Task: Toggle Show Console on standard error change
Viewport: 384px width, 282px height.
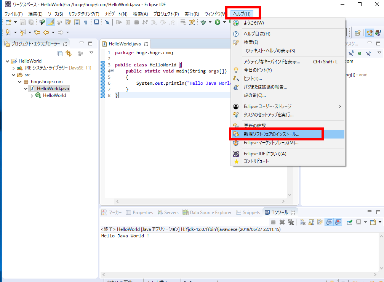Action: coord(338,222)
